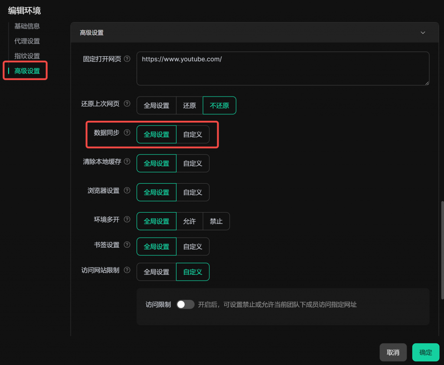Click question mark icon beside 环境多开

click(x=127, y=220)
